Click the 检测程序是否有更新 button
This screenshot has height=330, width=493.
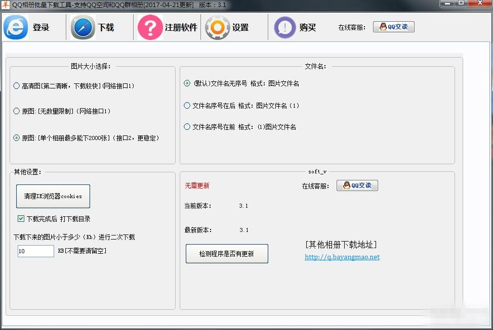click(227, 254)
